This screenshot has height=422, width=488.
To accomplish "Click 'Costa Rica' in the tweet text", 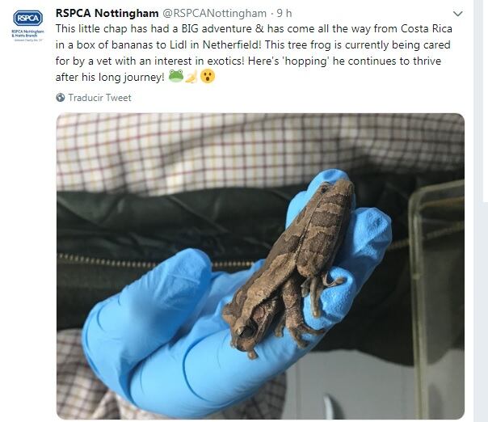I will point(436,29).
